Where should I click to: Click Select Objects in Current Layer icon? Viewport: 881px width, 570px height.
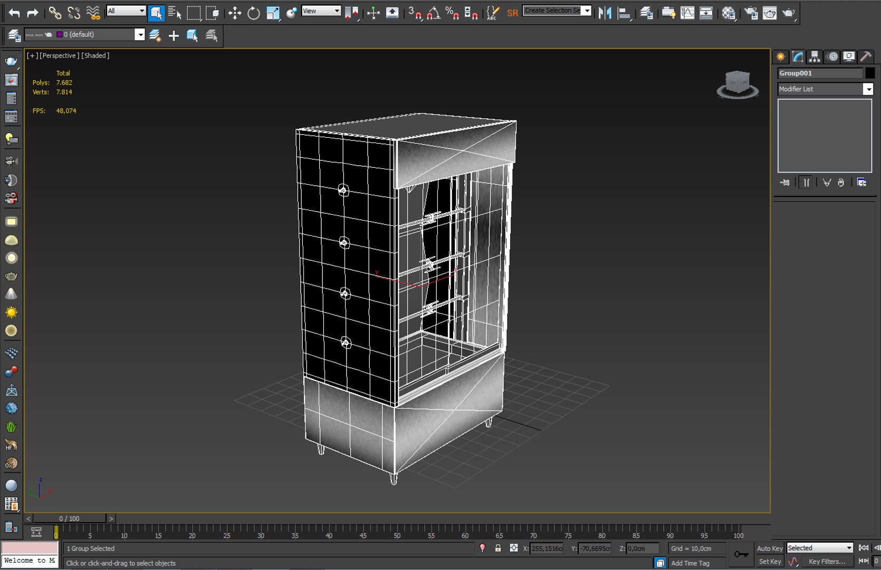tap(193, 35)
